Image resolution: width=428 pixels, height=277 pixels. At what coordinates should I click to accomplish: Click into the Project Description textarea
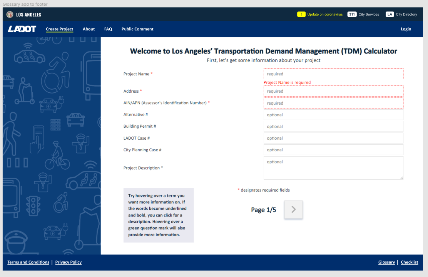coord(333,168)
